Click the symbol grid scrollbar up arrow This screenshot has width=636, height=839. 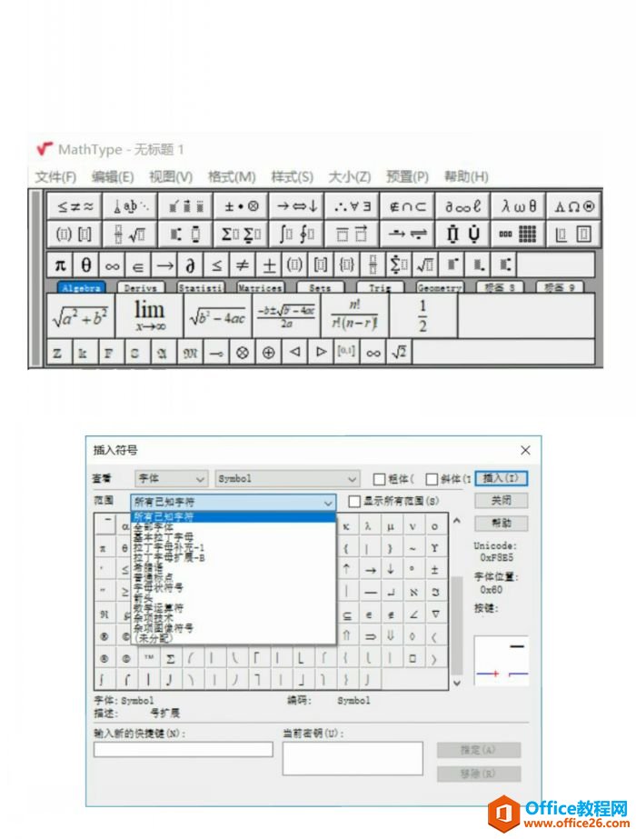coord(457,520)
